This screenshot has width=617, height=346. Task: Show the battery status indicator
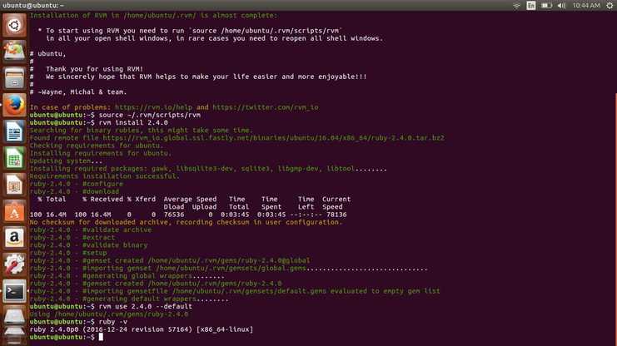coord(546,6)
